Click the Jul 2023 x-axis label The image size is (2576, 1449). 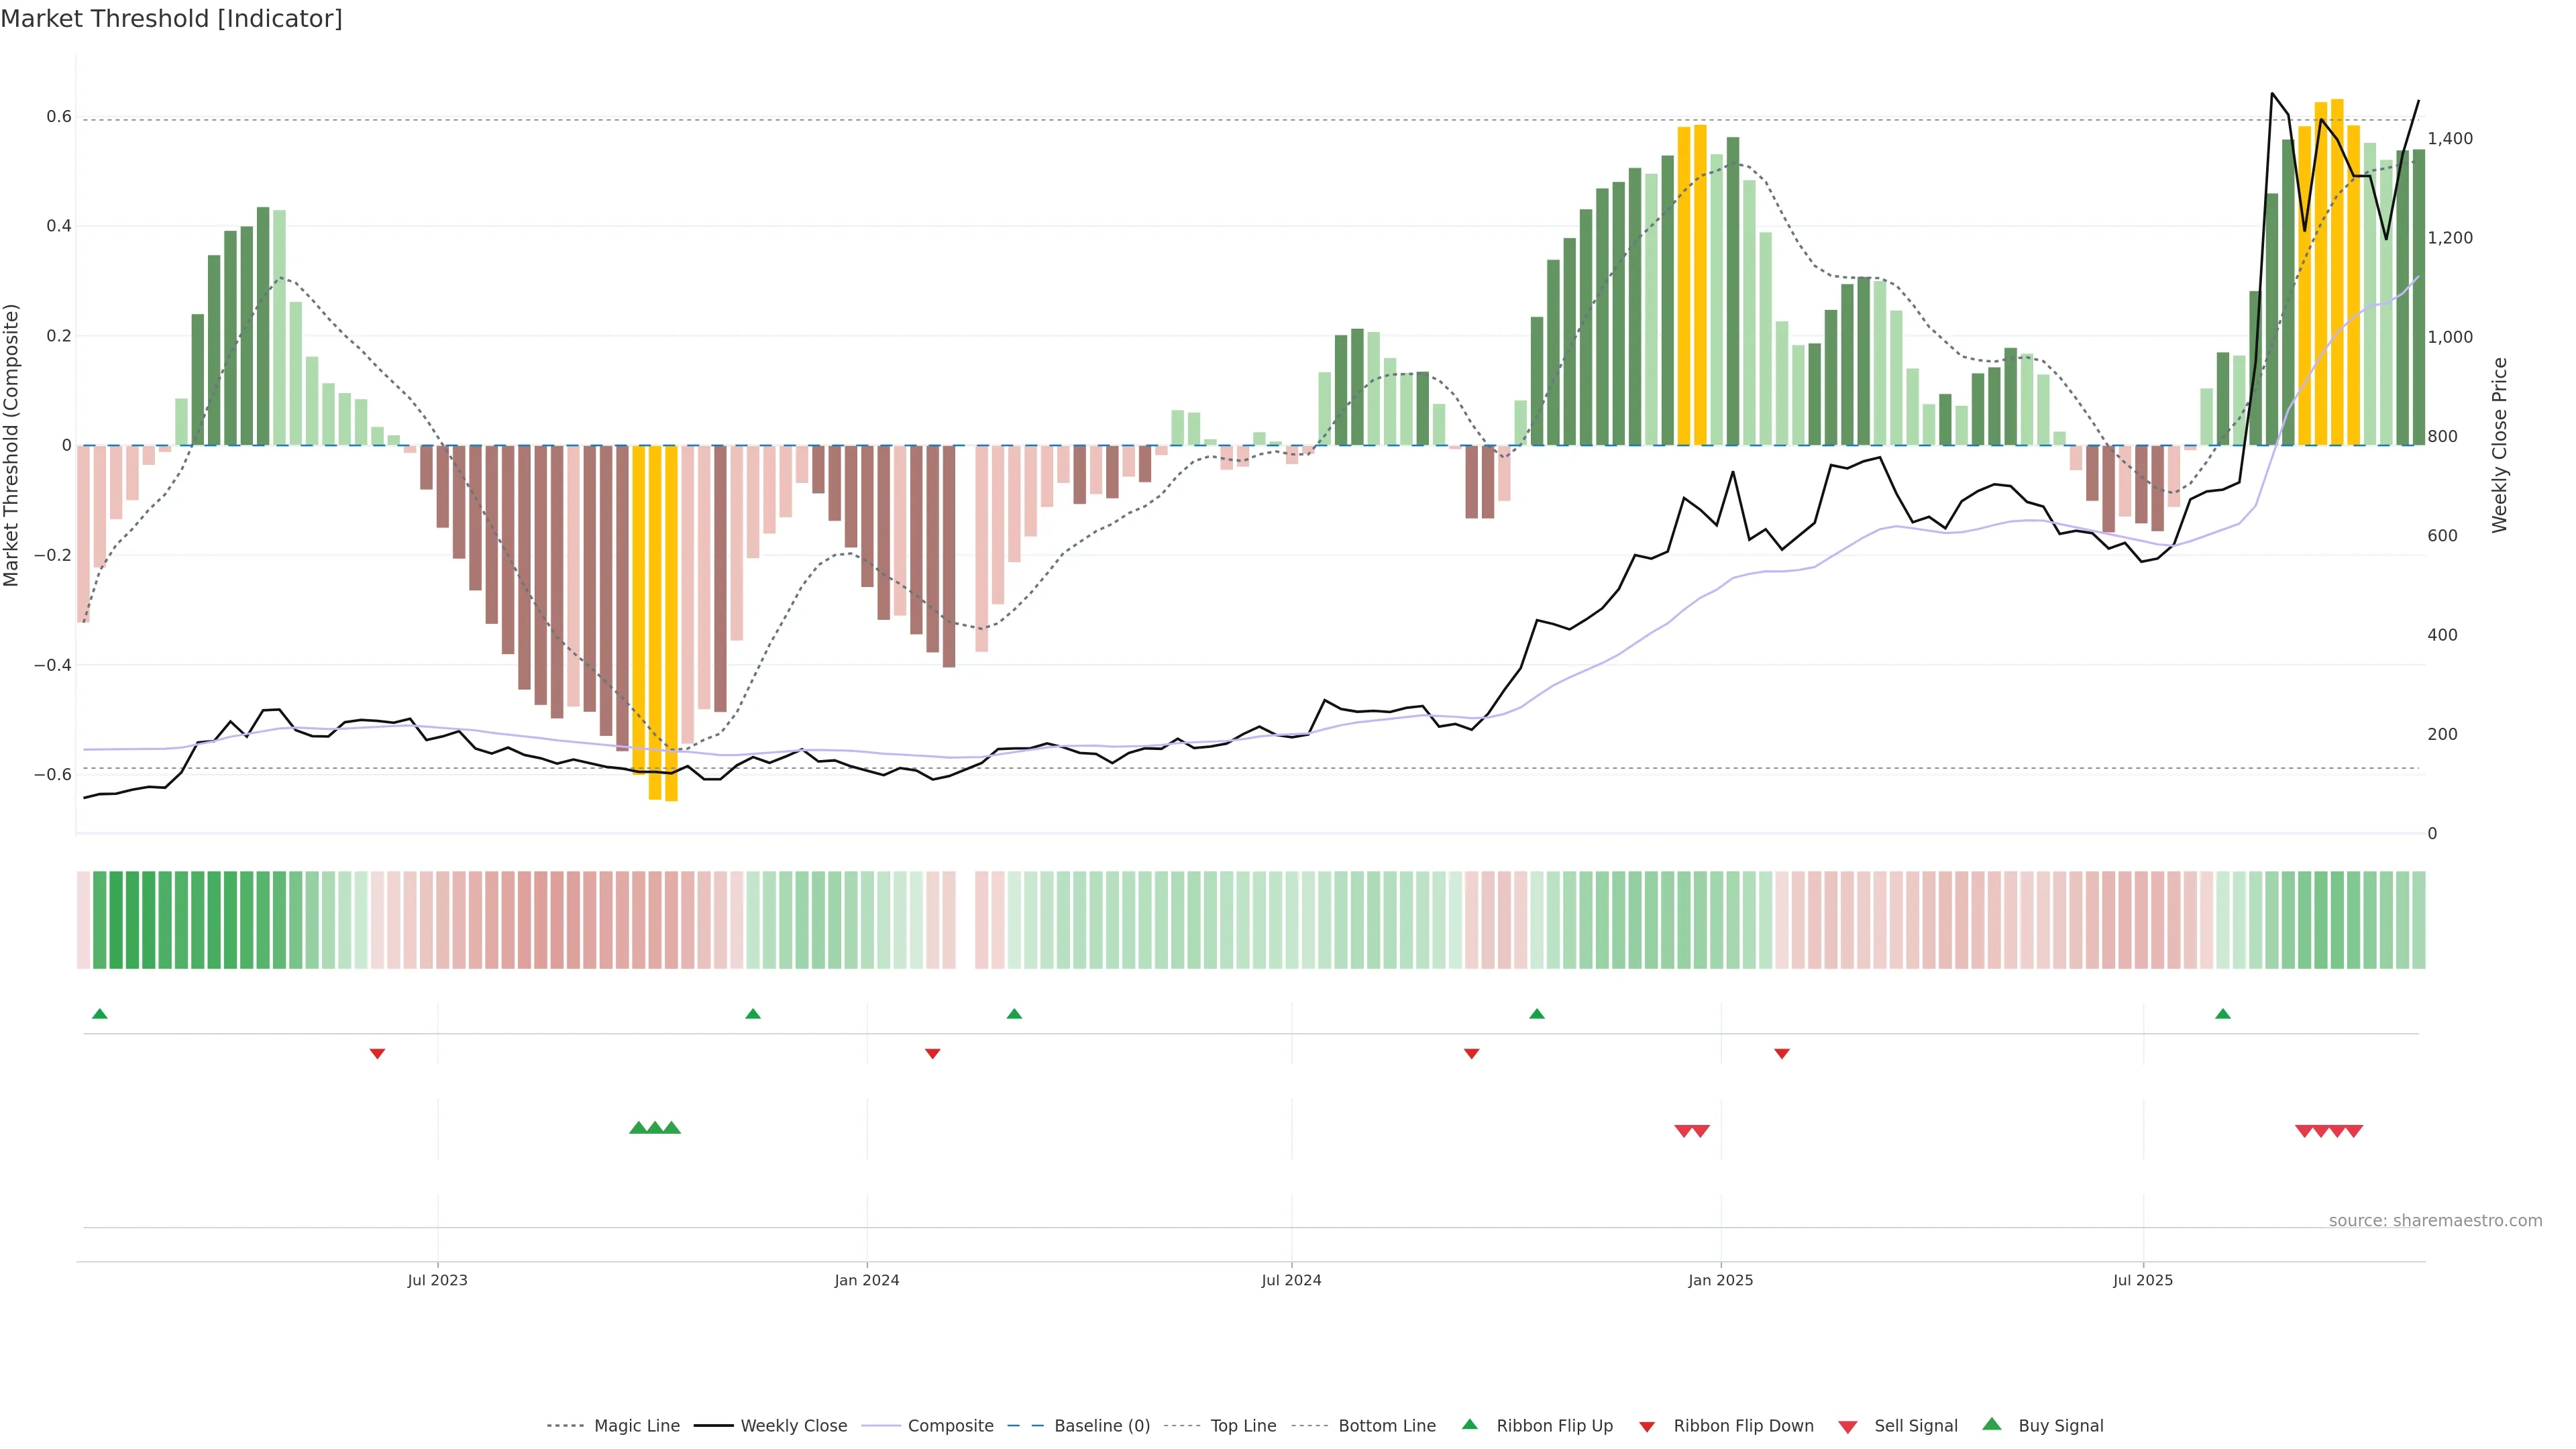click(437, 1280)
